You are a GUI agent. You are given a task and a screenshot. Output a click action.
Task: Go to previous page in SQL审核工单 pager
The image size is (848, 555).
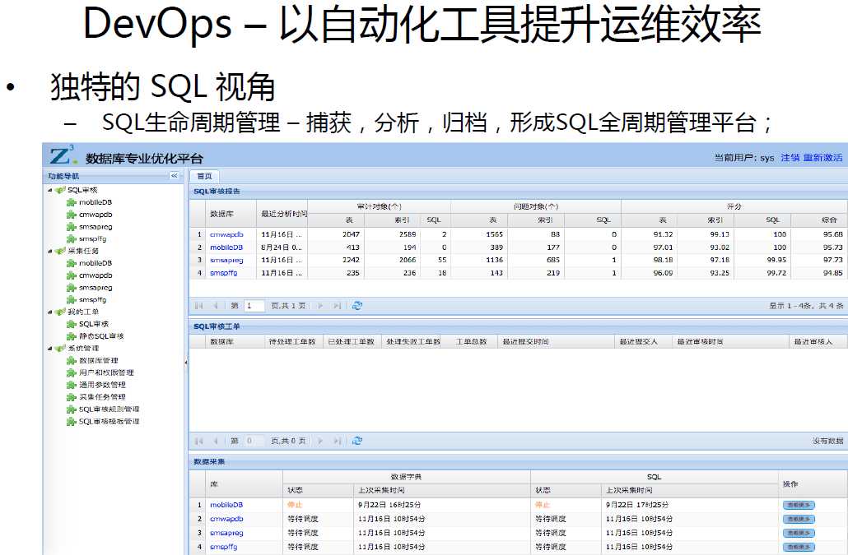coord(216,441)
